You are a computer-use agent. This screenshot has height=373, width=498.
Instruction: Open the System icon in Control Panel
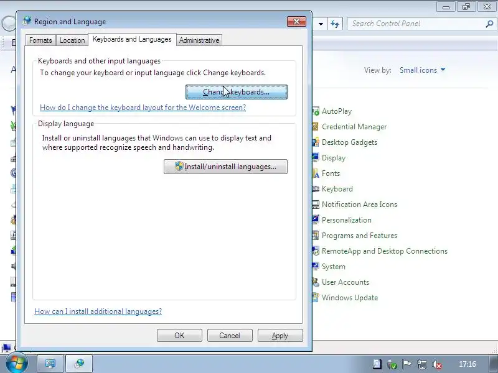[316, 267]
